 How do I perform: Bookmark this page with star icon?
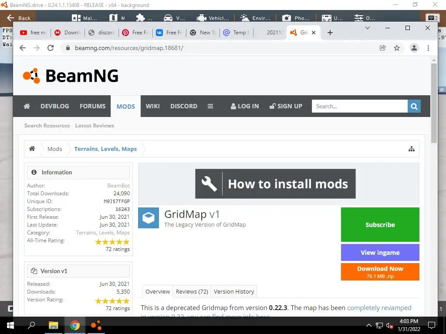397,48
